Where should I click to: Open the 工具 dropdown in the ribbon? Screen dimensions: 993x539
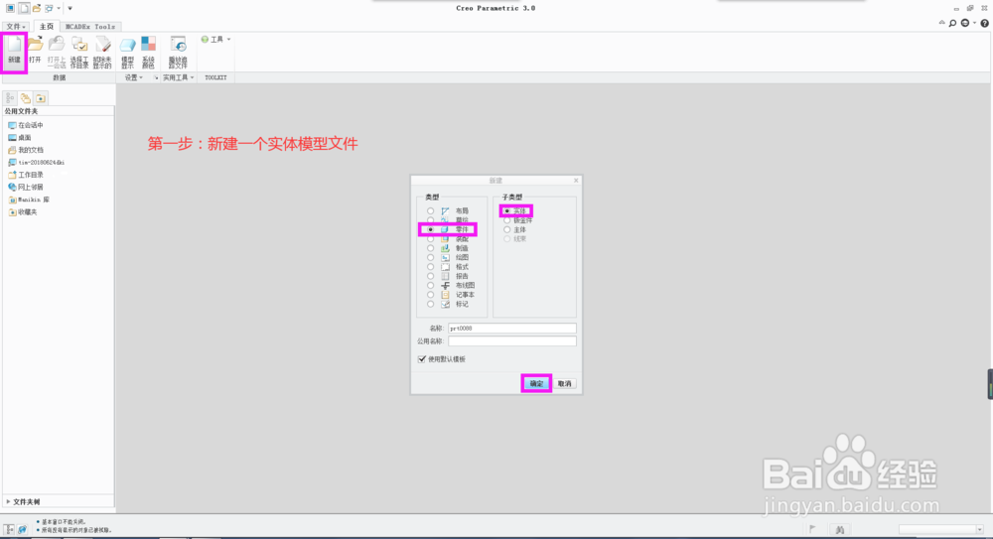pyautogui.click(x=215, y=40)
